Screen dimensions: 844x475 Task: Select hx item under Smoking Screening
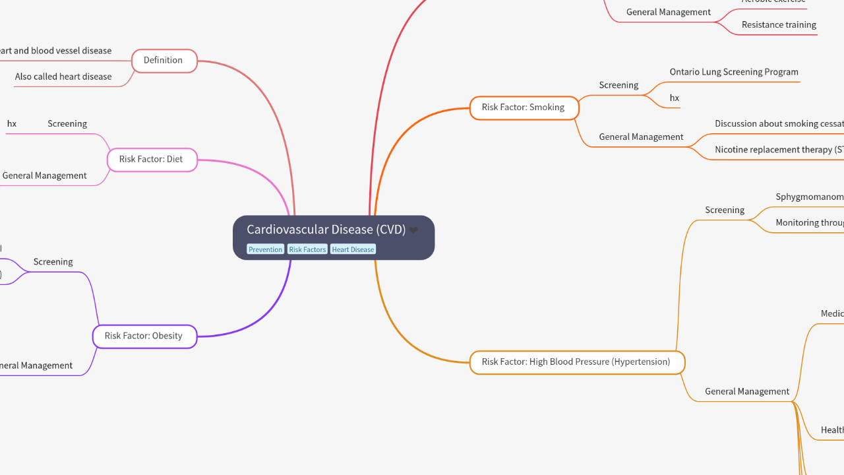pyautogui.click(x=674, y=98)
